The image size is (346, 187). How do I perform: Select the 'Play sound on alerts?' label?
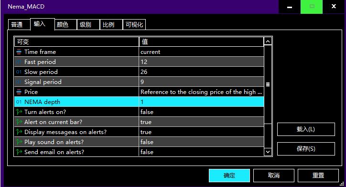(x=54, y=142)
